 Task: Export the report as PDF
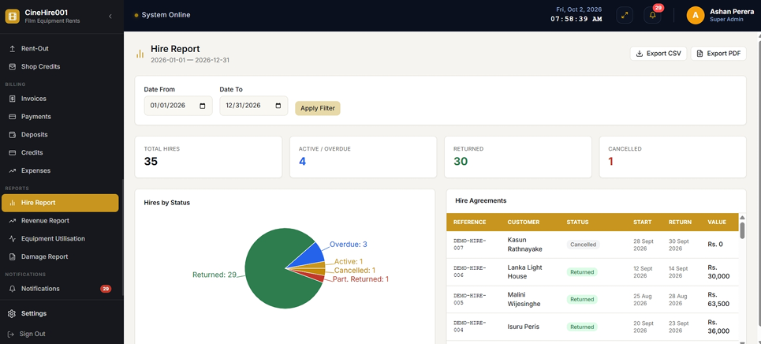(x=718, y=54)
